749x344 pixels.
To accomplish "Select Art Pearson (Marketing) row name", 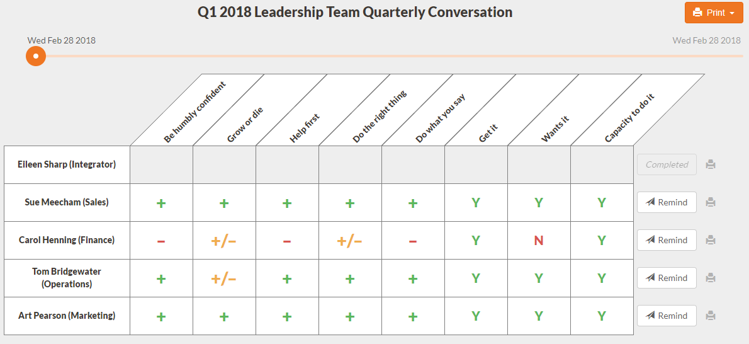I will pyautogui.click(x=67, y=316).
